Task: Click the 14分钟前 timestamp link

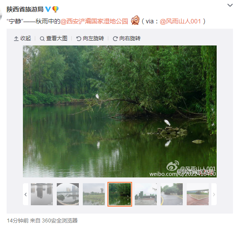Action: coord(18,221)
